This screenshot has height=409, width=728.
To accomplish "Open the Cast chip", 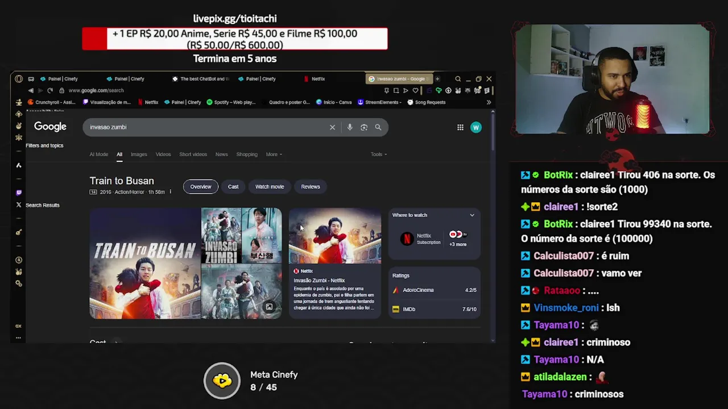I will click(233, 187).
